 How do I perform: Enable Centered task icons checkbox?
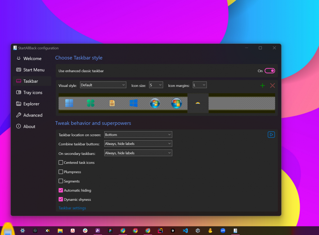point(61,163)
